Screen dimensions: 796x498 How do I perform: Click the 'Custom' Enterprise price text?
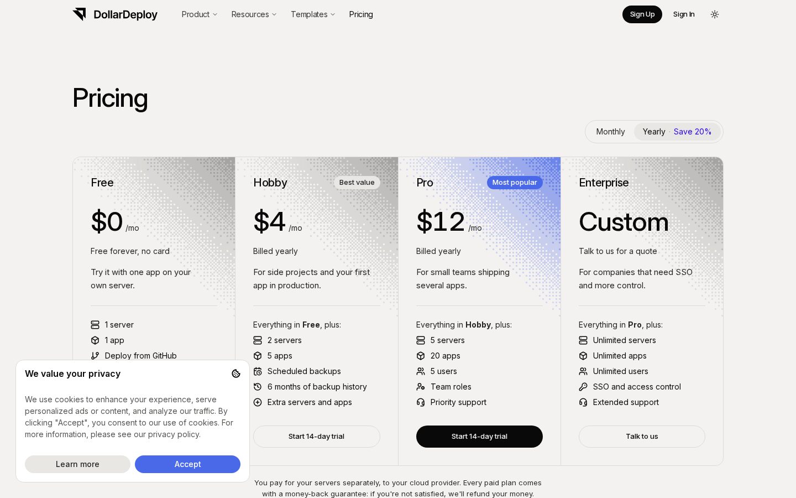point(624,222)
